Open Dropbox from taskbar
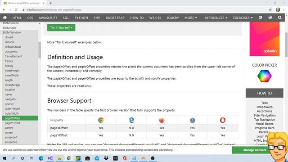 [x=106, y=158]
